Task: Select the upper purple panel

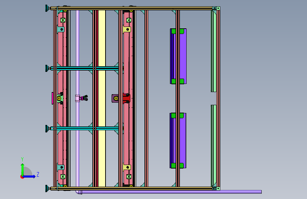Action: pyautogui.click(x=183, y=56)
